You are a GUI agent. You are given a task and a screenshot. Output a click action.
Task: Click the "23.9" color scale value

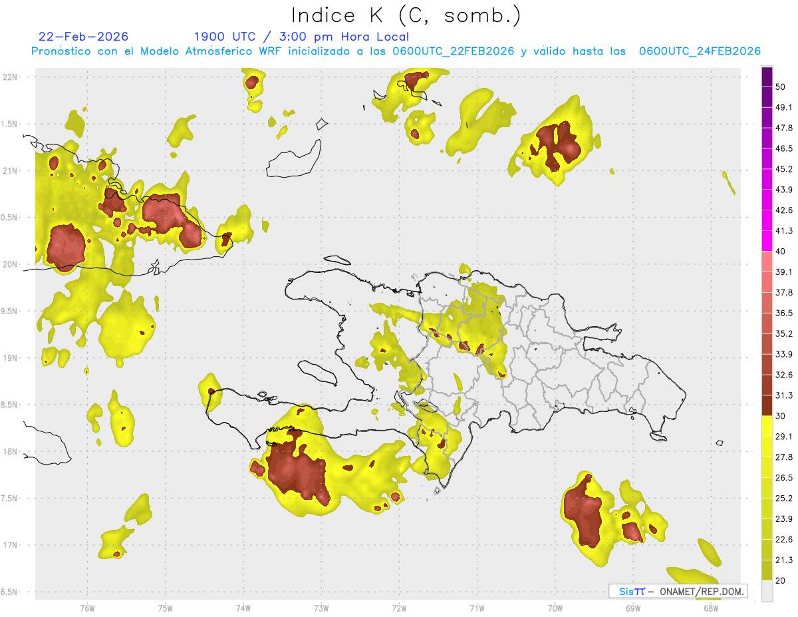pos(784,519)
